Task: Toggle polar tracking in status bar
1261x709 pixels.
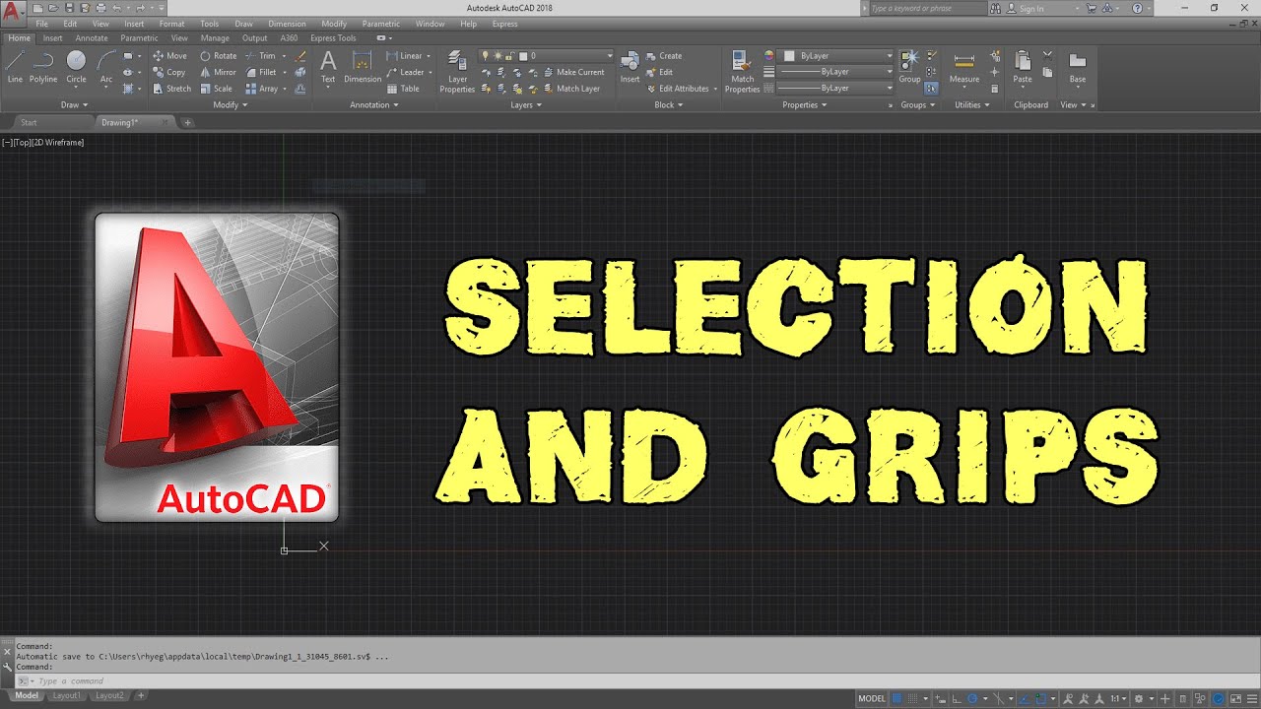Action: click(x=972, y=698)
